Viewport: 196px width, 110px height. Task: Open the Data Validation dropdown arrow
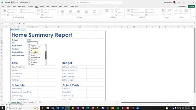(143, 15)
